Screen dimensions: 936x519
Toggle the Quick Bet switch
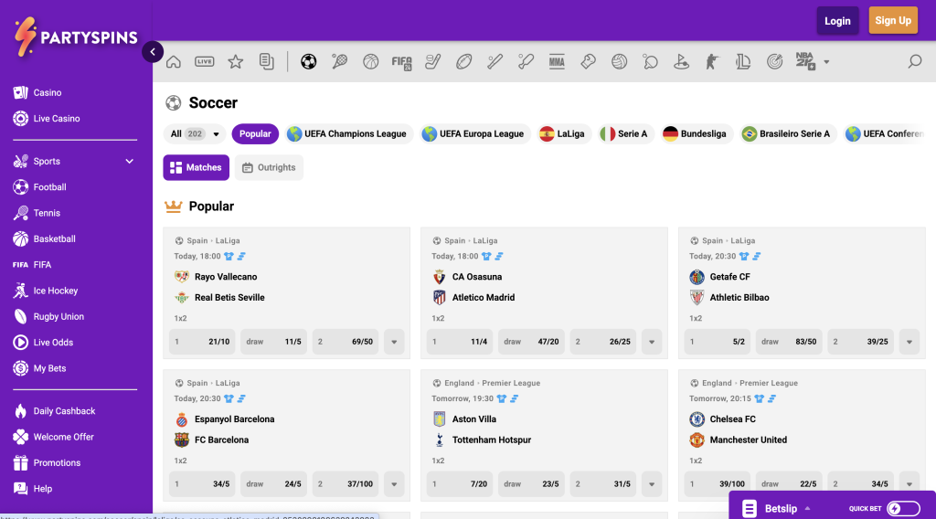[x=903, y=509]
